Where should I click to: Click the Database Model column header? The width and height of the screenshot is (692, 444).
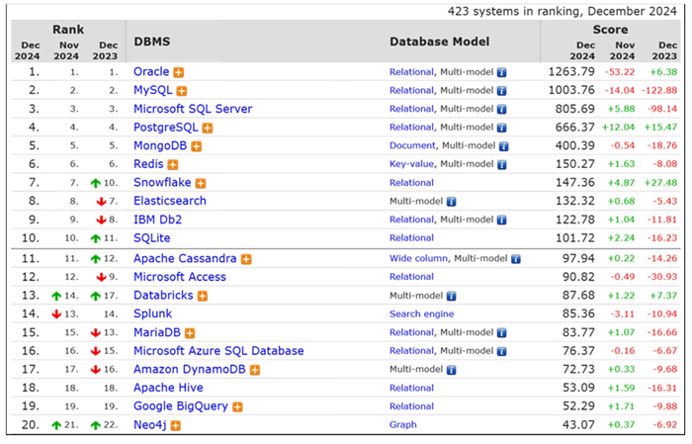tap(440, 42)
